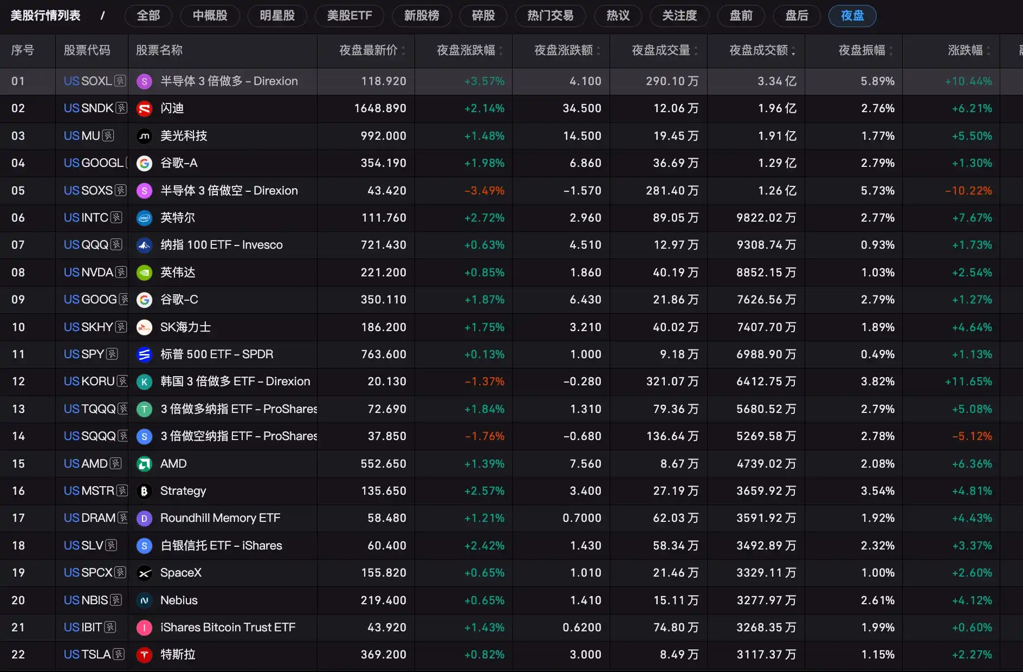Viewport: 1023px width, 672px height.
Task: Click stock name 白银信托ETF - iShares
Action: click(x=221, y=546)
